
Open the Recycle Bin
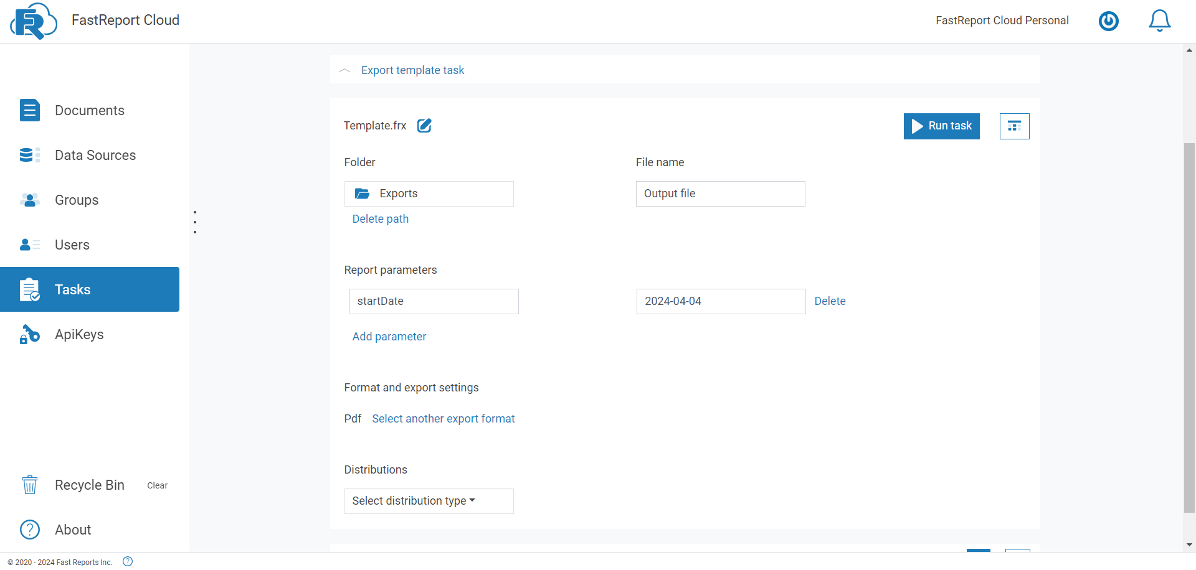(90, 485)
